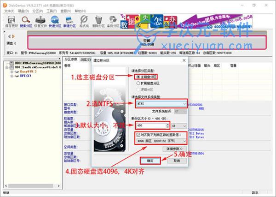This screenshot has height=197, width=276.
Task: Decrease partition size with down spinner
Action: [x=168, y=127]
